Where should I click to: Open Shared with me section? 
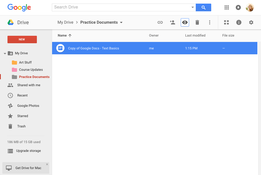tap(29, 85)
